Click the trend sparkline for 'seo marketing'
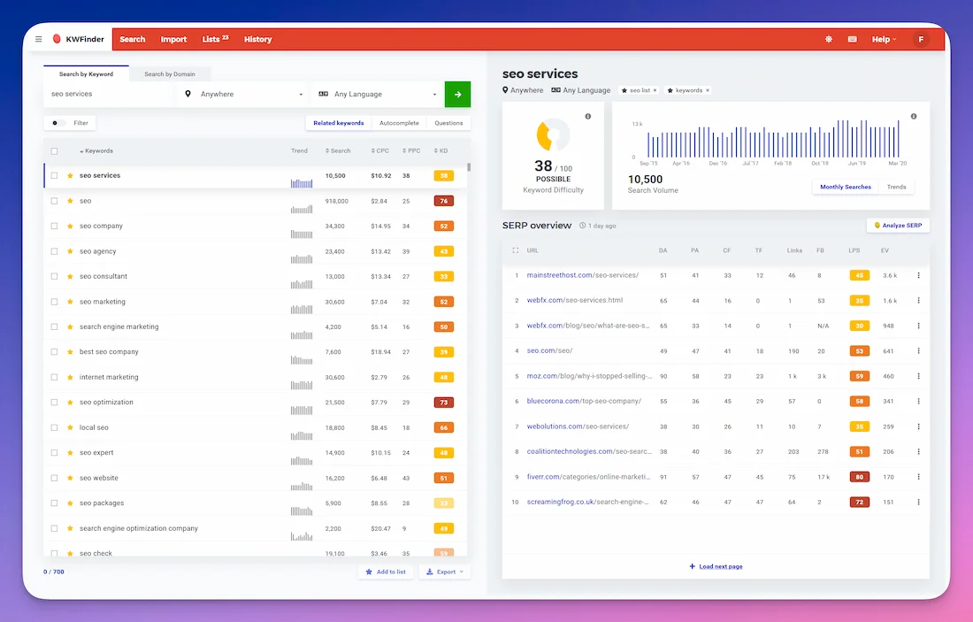This screenshot has width=973, height=622. tap(301, 306)
